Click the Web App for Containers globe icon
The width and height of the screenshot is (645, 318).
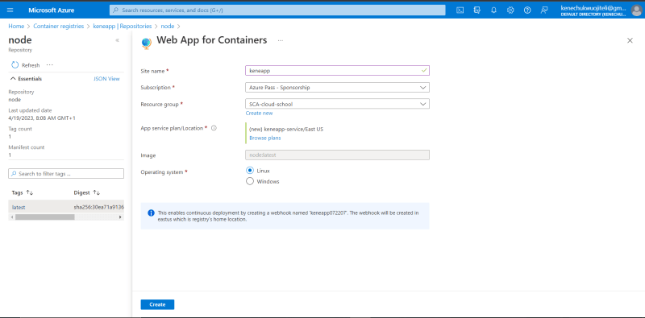(146, 43)
